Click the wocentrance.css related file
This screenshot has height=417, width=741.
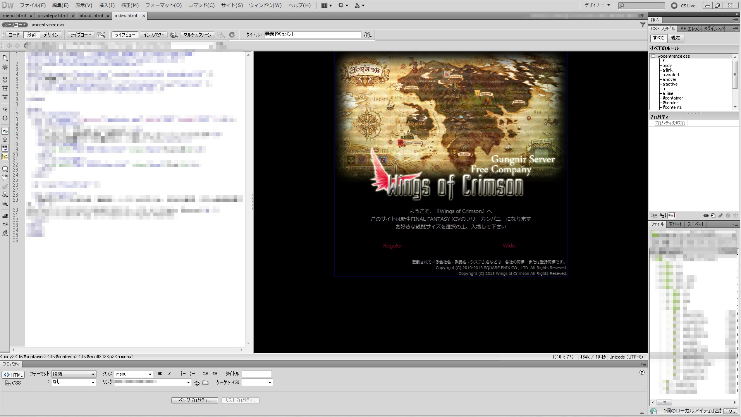point(48,25)
